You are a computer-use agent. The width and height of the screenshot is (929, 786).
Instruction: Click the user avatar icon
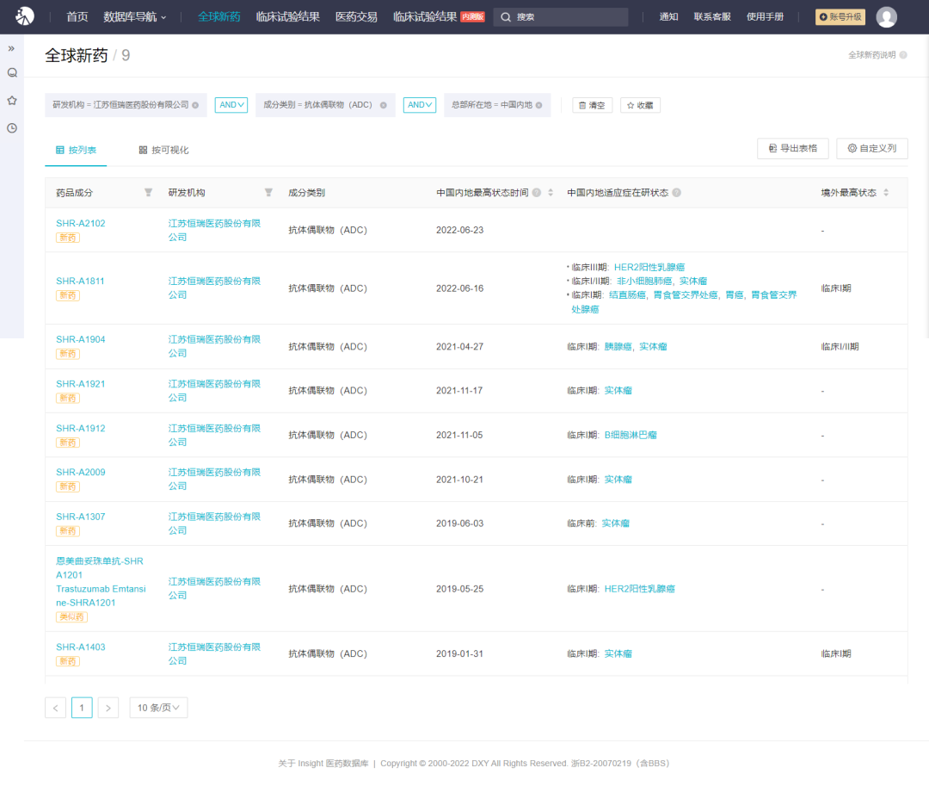tap(886, 16)
